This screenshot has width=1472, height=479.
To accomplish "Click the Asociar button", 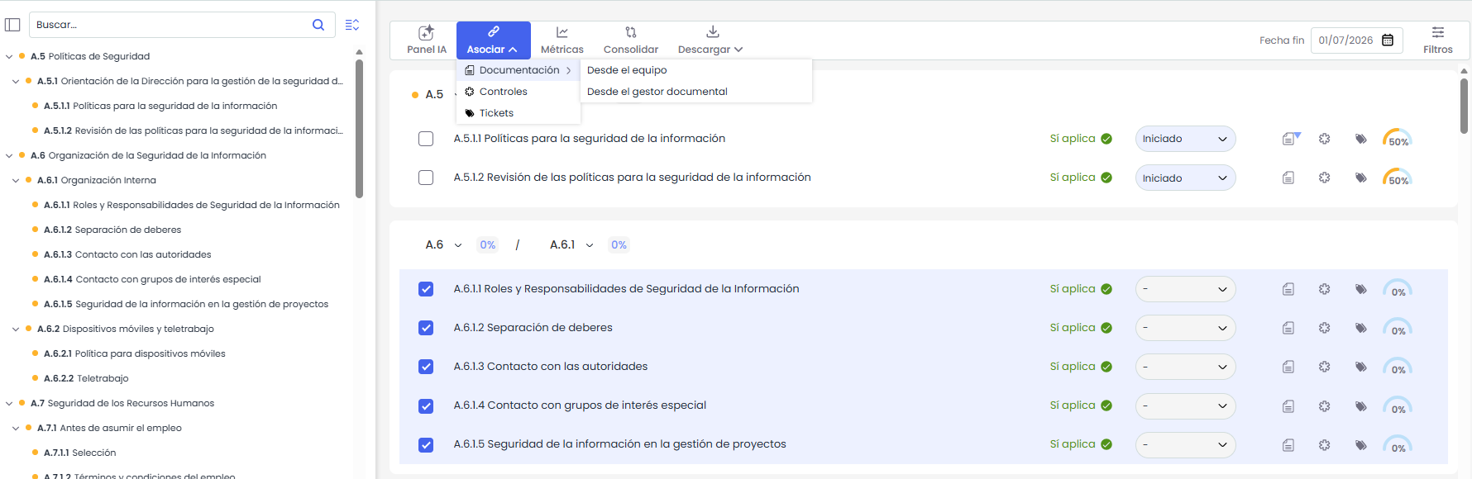I will [x=493, y=40].
